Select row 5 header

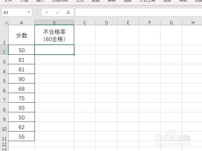pos(4,78)
